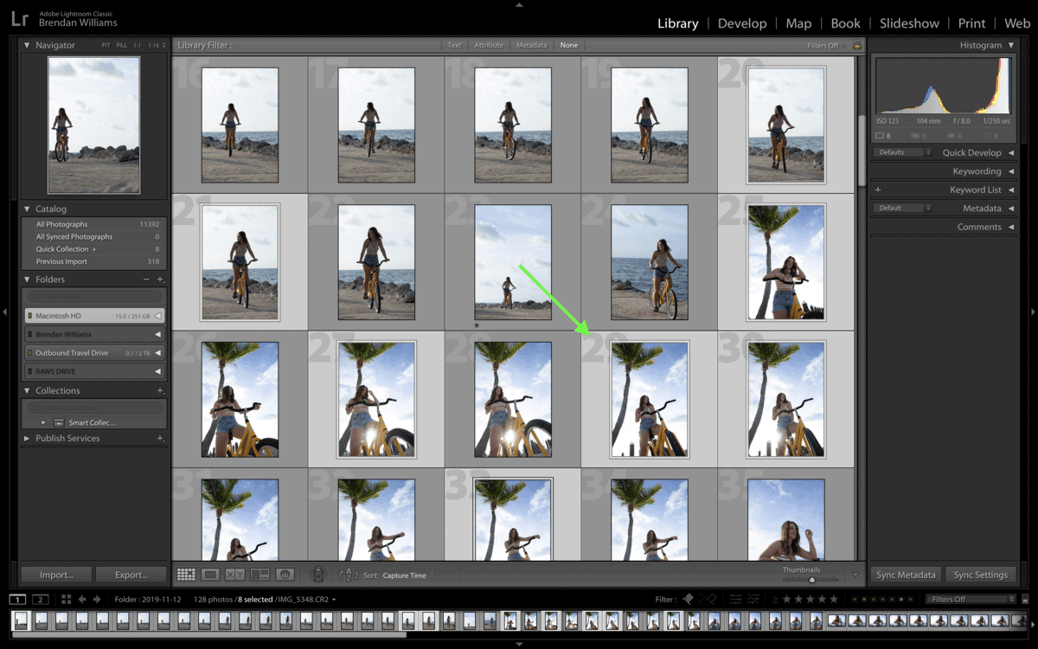Viewport: 1038px width, 649px height.
Task: Click the Sync Settings button
Action: (x=980, y=575)
